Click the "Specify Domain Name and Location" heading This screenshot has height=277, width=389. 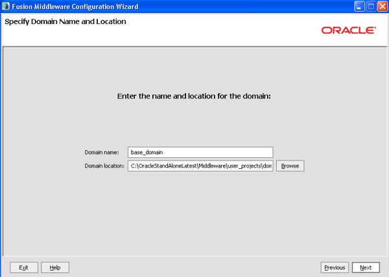[x=65, y=21]
